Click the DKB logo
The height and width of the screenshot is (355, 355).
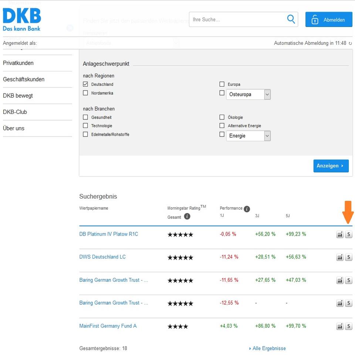(22, 20)
